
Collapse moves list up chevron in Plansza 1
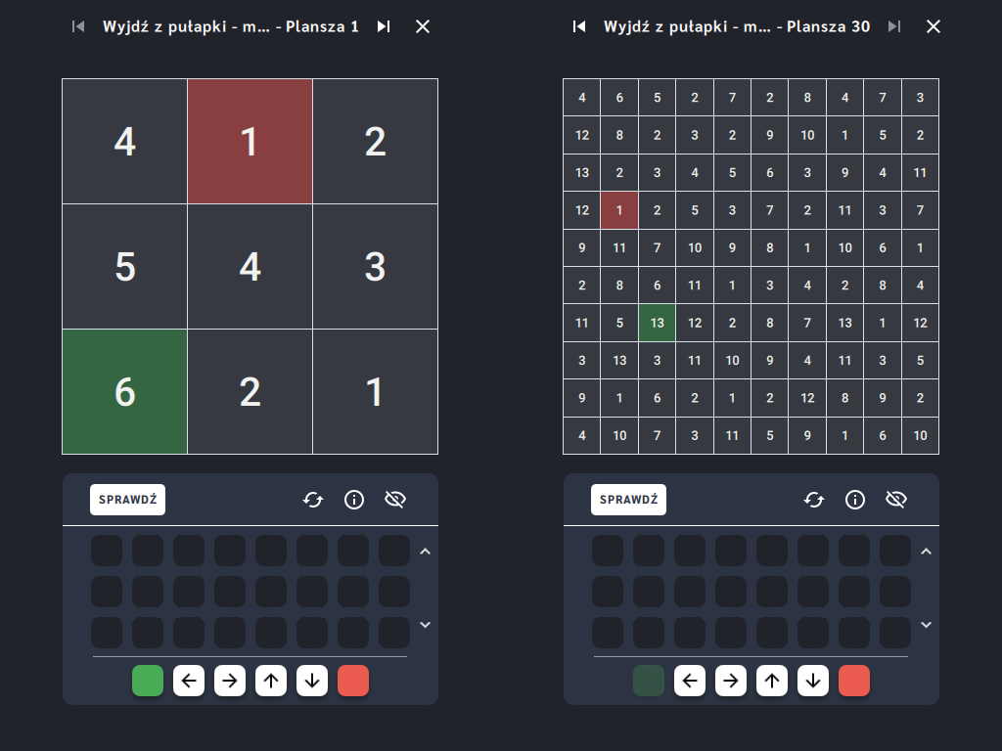point(425,552)
